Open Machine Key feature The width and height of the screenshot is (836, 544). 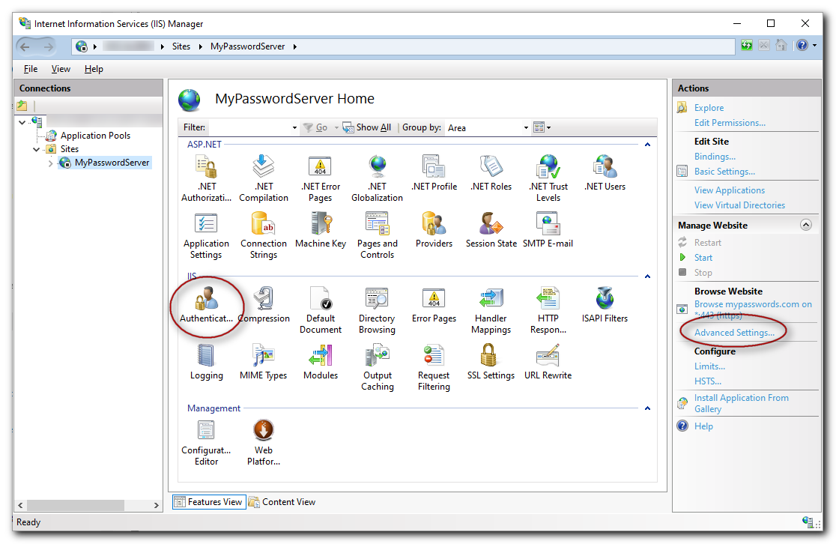click(321, 230)
